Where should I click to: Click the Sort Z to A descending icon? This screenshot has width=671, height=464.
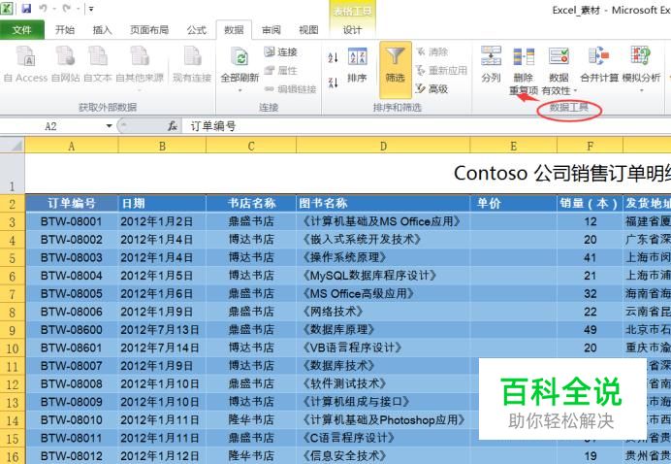pyautogui.click(x=333, y=82)
